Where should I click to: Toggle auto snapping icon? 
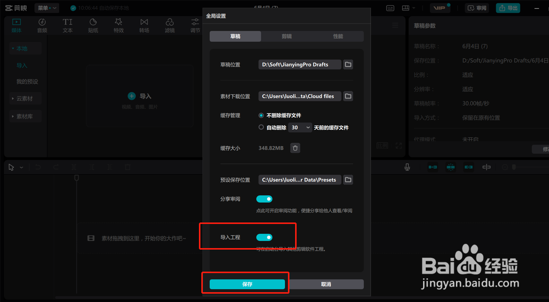[x=451, y=167]
